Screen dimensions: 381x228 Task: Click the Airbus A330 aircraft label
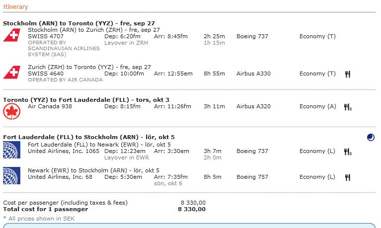pos(253,74)
